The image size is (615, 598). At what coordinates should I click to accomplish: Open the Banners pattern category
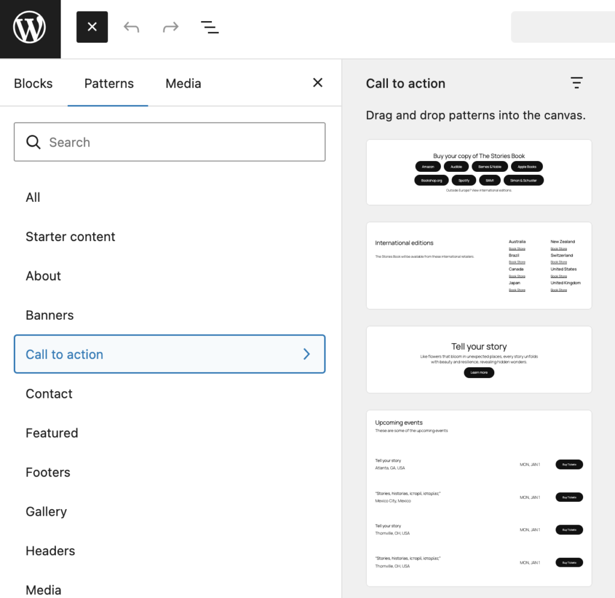pyautogui.click(x=50, y=315)
